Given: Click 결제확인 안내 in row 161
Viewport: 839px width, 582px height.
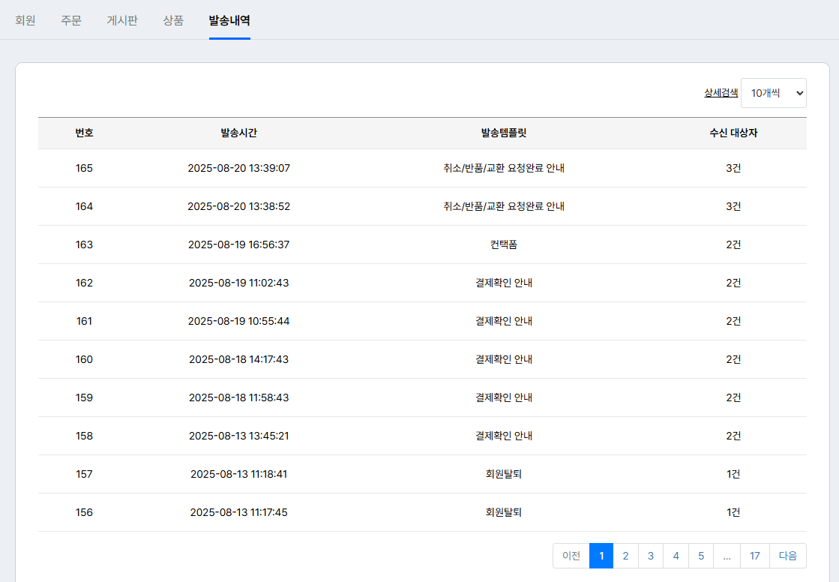Looking at the screenshot, I should click(504, 321).
